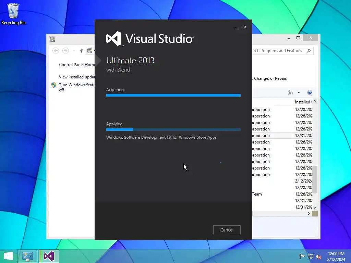Go up one level in Control Panel
This screenshot has width=351, height=263.
[x=82, y=51]
